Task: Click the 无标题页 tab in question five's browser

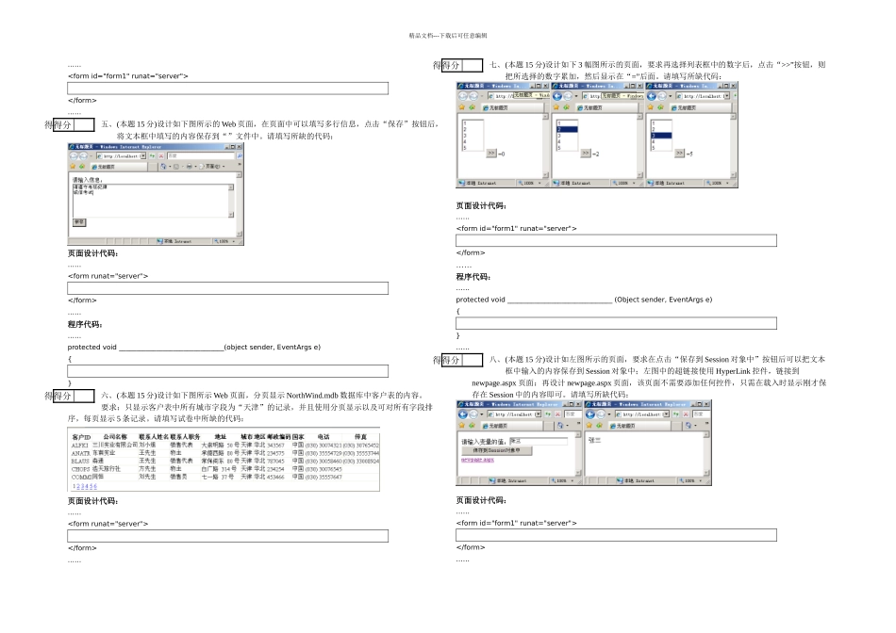Action: pyautogui.click(x=119, y=166)
